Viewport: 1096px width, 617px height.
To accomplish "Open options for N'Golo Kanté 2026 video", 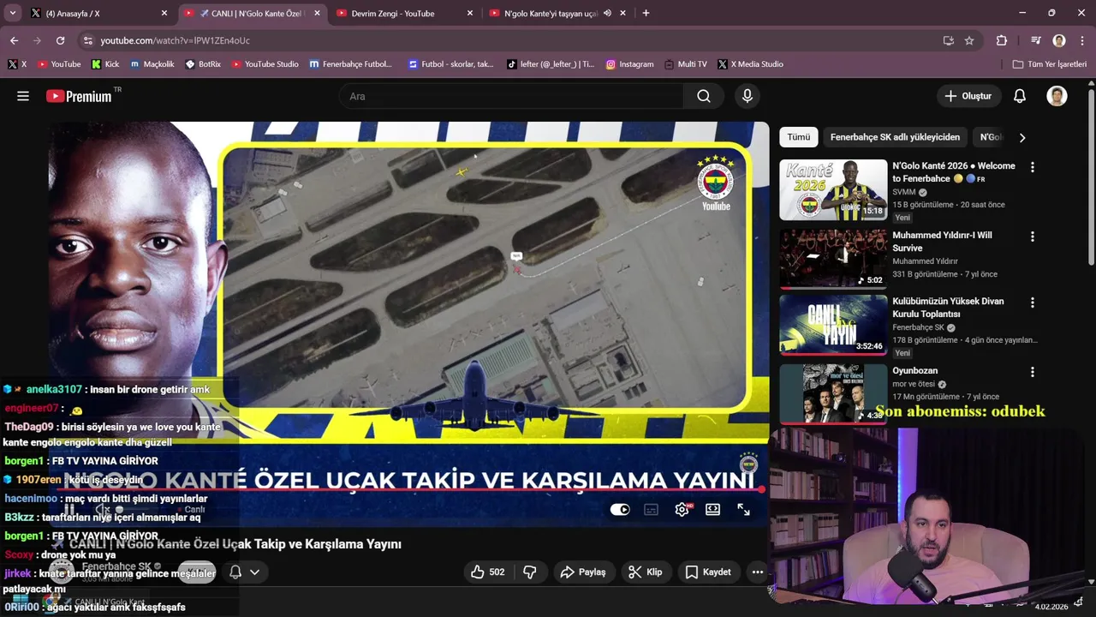I will click(1032, 167).
